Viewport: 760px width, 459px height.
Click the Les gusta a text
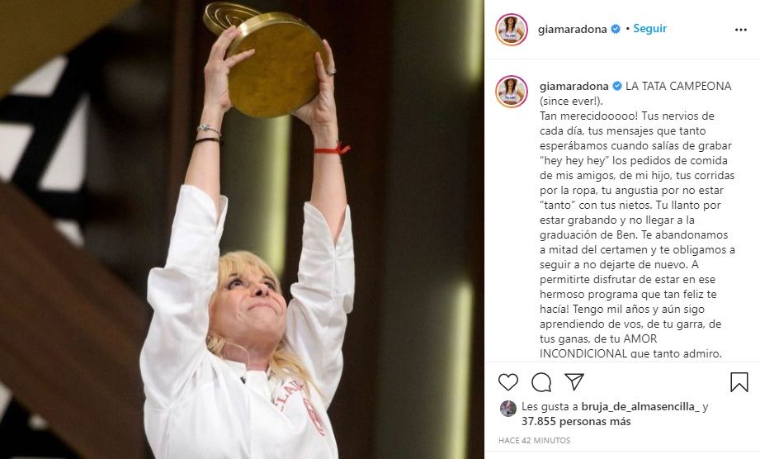pos(550,407)
